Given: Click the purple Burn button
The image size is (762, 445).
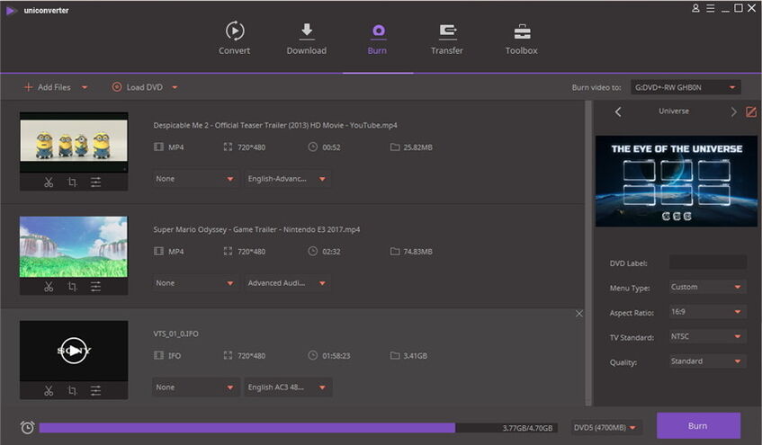Looking at the screenshot, I should point(698,425).
